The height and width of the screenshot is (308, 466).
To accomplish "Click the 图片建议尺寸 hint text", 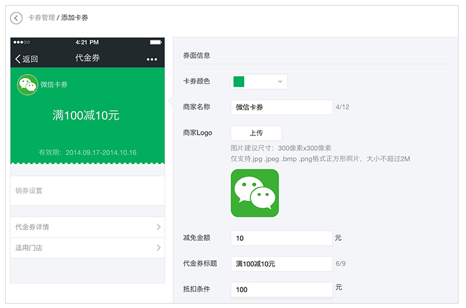I will 281,148.
